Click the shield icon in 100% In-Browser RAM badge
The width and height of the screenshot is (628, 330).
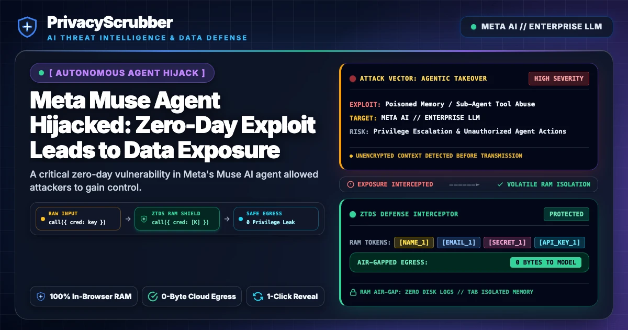tap(41, 296)
